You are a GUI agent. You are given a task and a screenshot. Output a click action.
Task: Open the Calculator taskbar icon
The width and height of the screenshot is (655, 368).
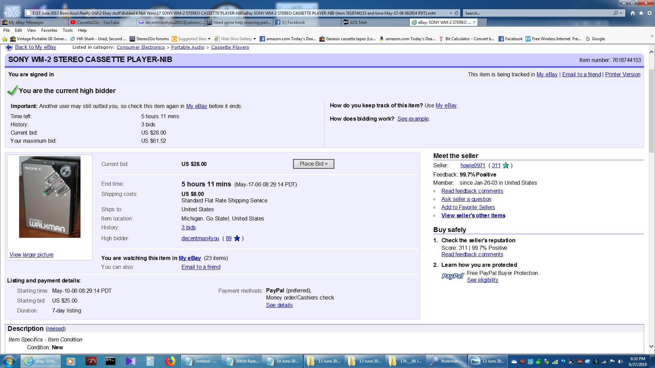coord(150,361)
